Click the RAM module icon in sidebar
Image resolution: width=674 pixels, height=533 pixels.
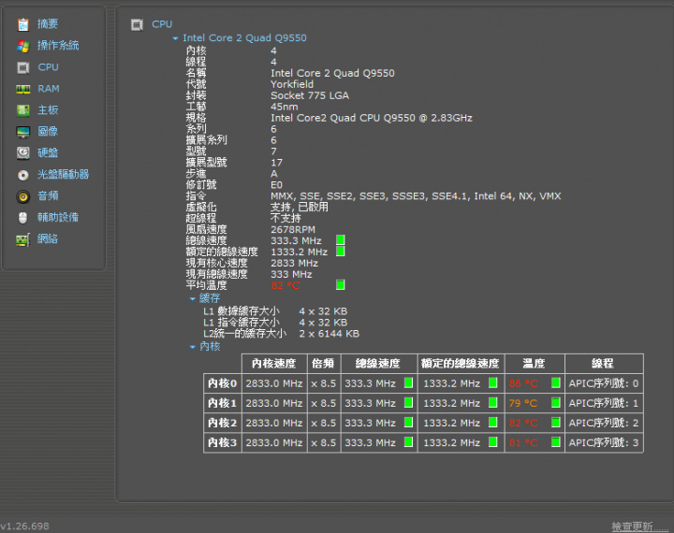point(23,89)
